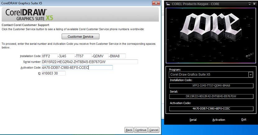This screenshot has width=258, height=135.
Task: Click the ID field showing 410003 30
Action: 53,73
